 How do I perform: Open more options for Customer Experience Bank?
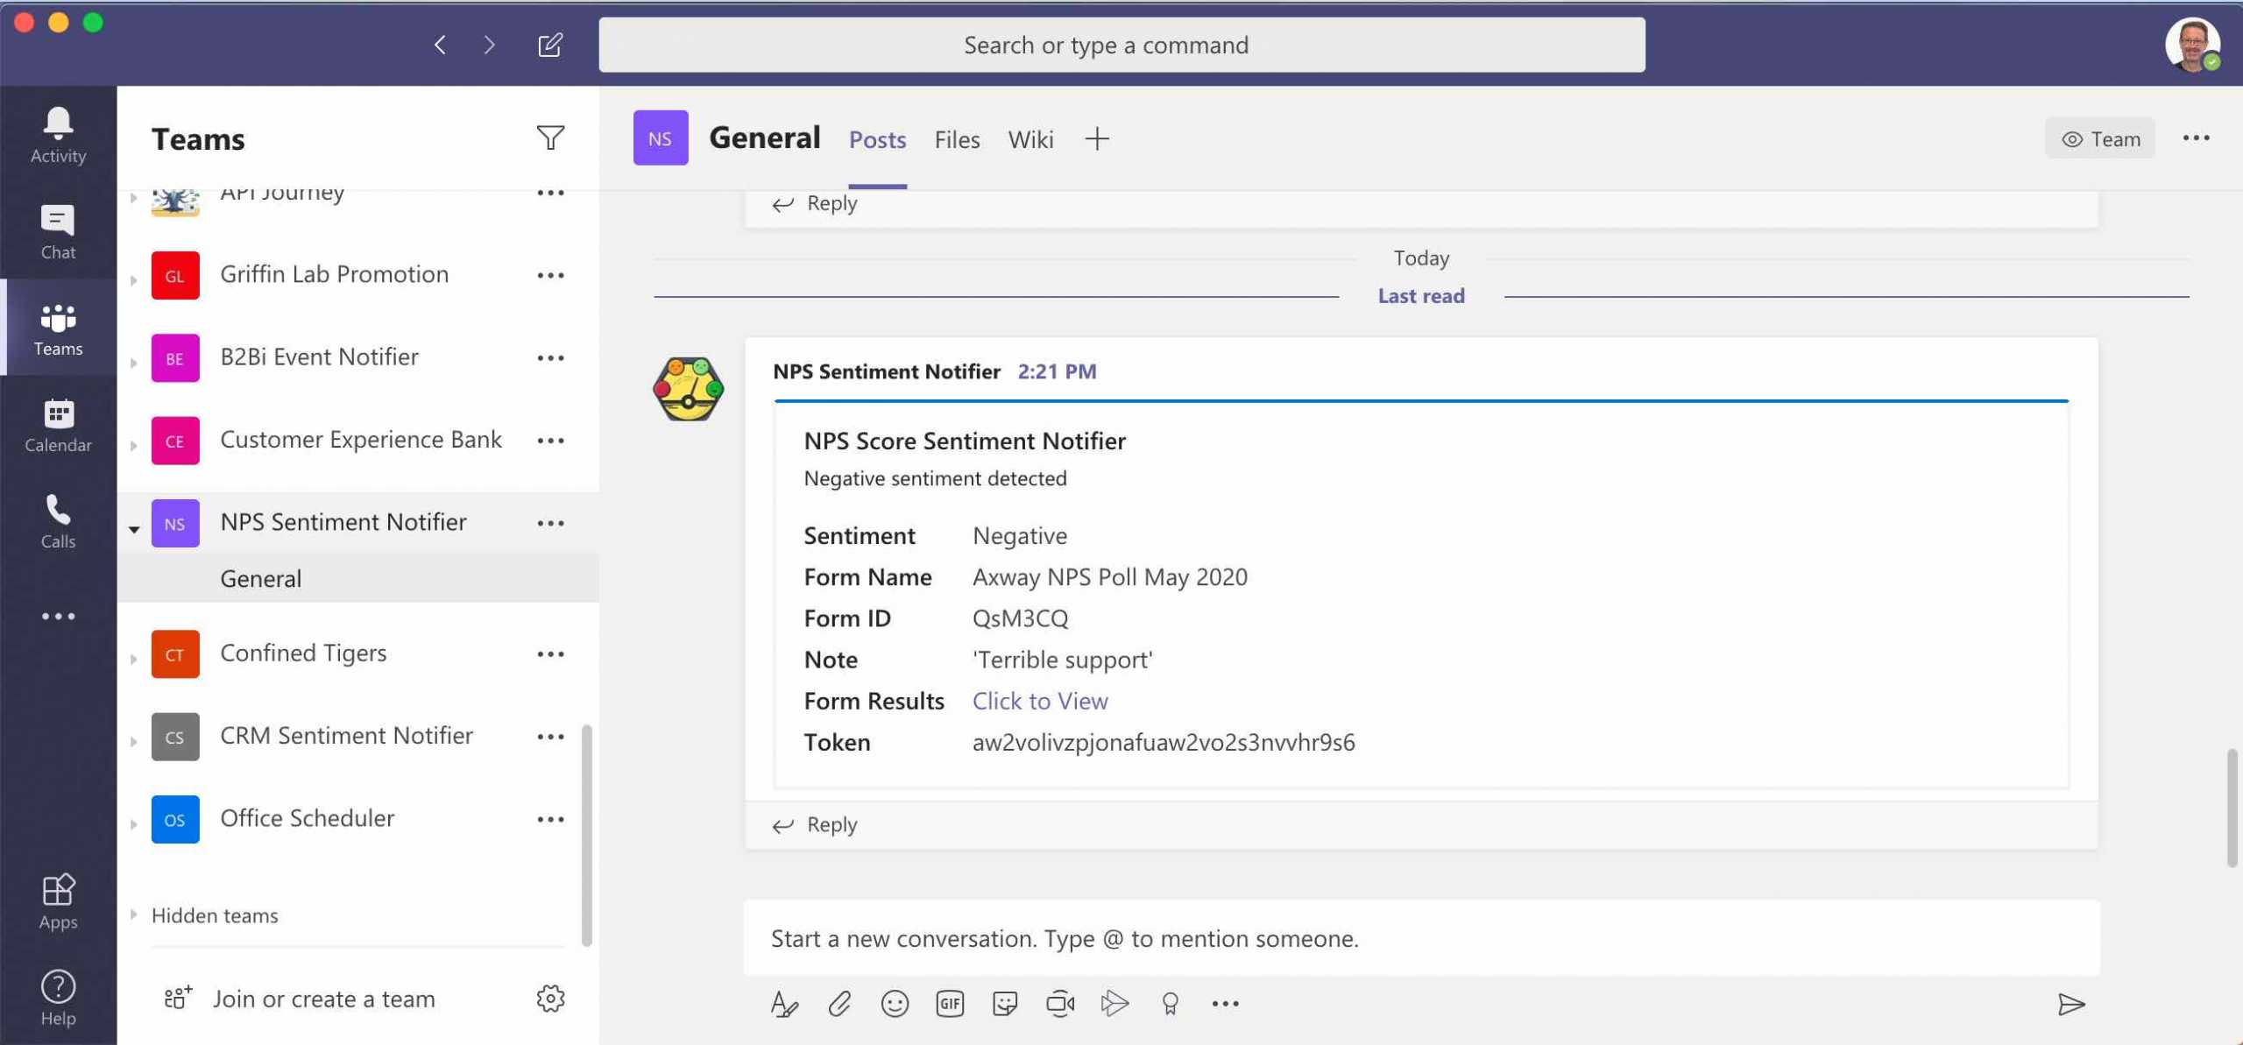[x=550, y=440]
